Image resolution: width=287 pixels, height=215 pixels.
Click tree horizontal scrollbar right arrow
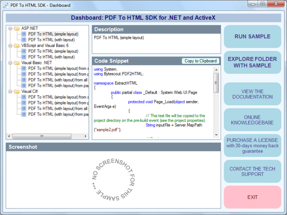coord(85,136)
